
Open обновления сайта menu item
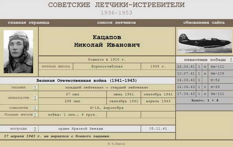(204, 23)
